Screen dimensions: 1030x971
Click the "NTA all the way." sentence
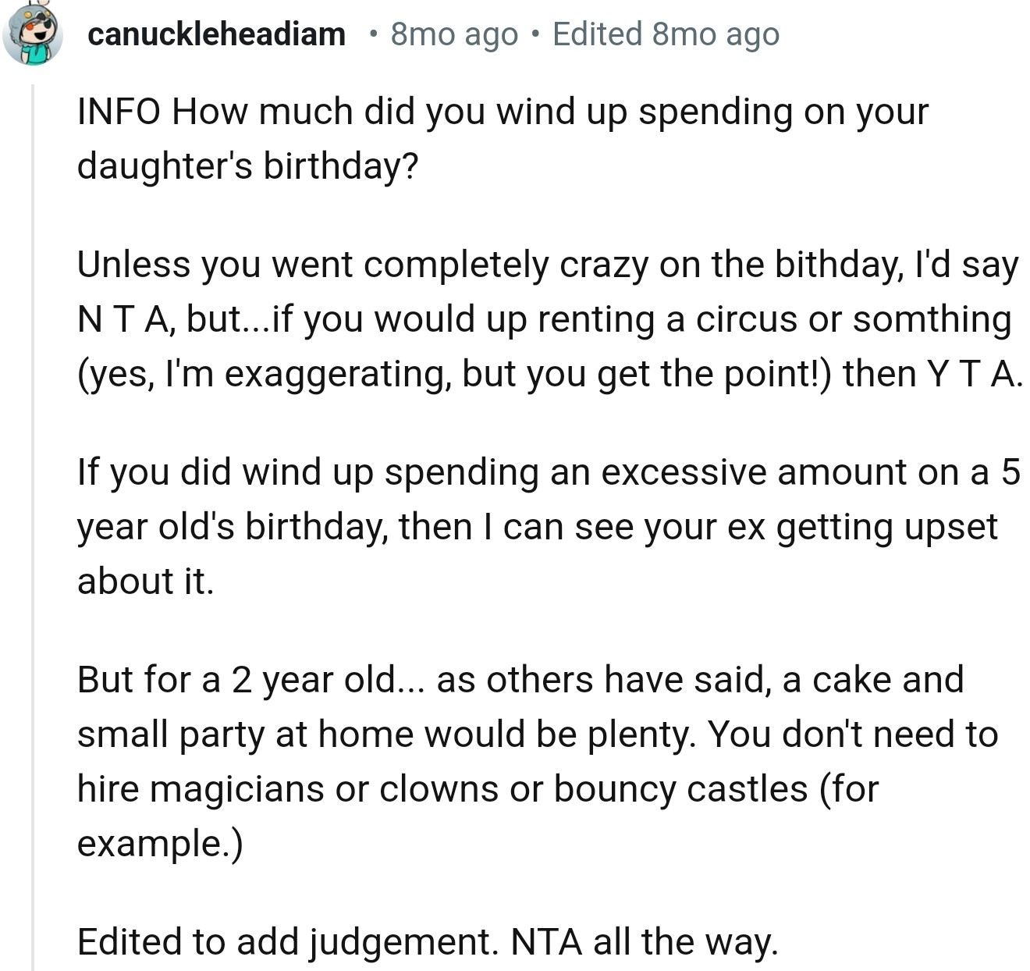coord(644,941)
